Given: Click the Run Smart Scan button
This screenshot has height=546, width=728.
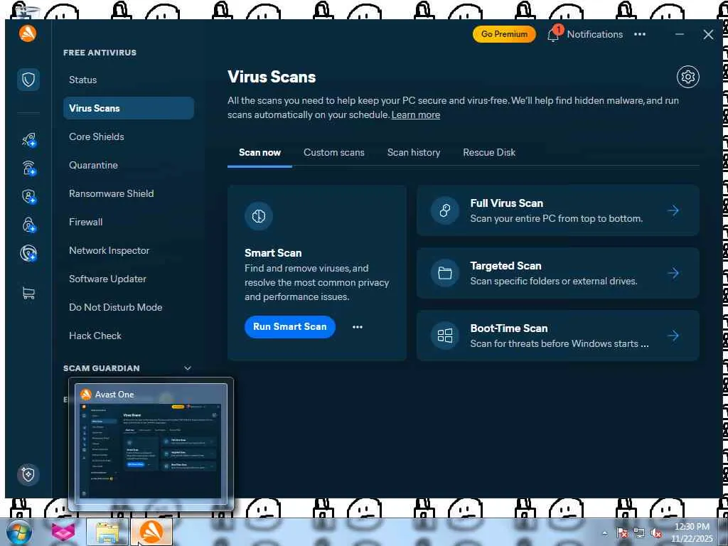Looking at the screenshot, I should tap(290, 327).
